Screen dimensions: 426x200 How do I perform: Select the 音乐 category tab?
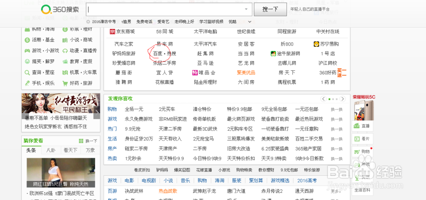[x=185, y=181]
